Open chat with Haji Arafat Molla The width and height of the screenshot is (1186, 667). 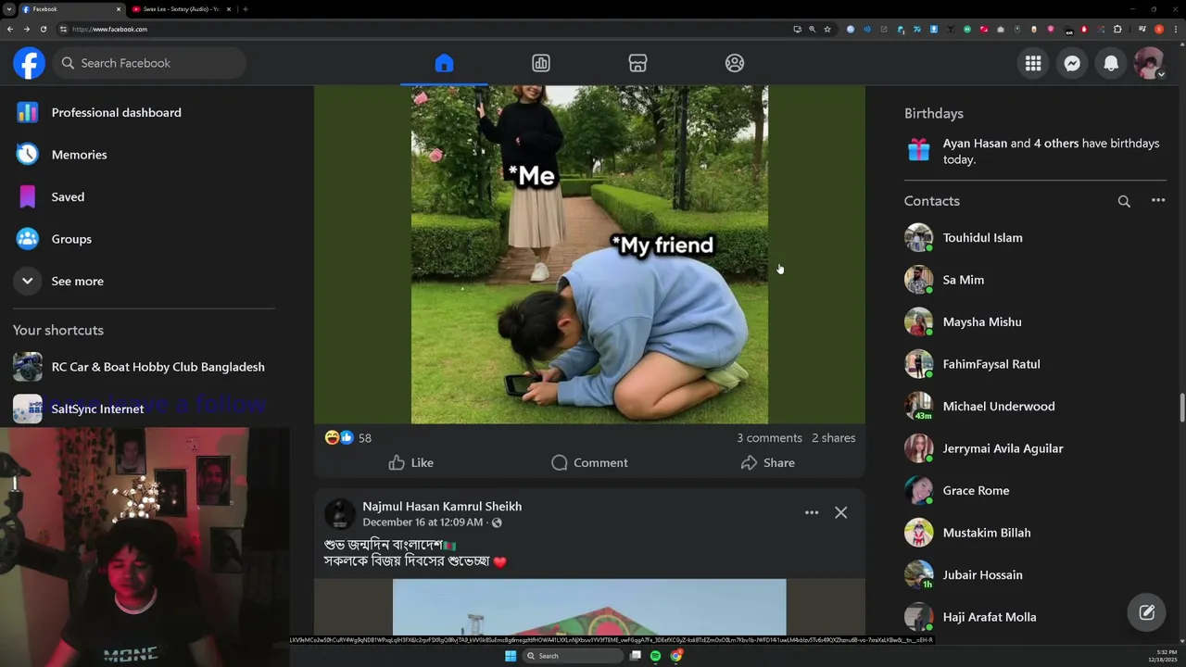(x=1035, y=617)
